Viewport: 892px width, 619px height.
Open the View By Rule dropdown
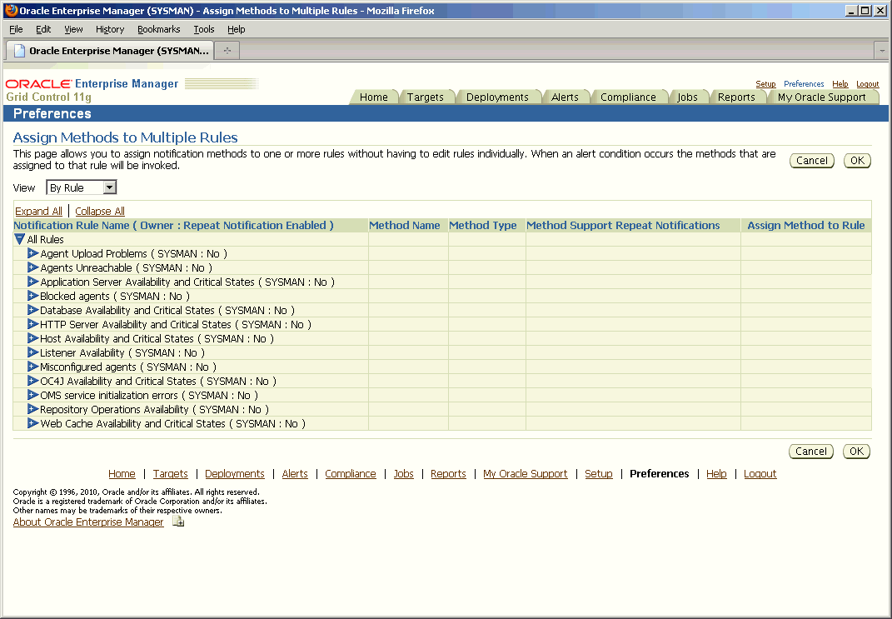point(82,187)
